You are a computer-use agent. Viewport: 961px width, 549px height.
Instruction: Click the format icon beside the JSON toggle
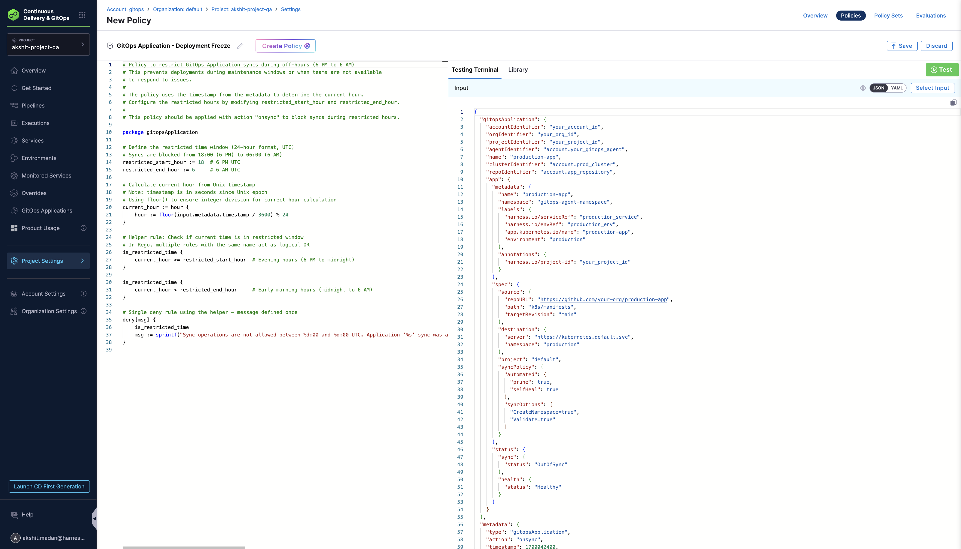point(863,88)
